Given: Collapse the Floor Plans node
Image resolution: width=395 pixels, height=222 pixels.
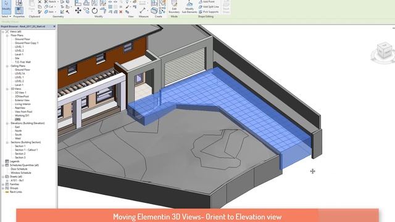Looking at the screenshot, I should pyautogui.click(x=7, y=36).
